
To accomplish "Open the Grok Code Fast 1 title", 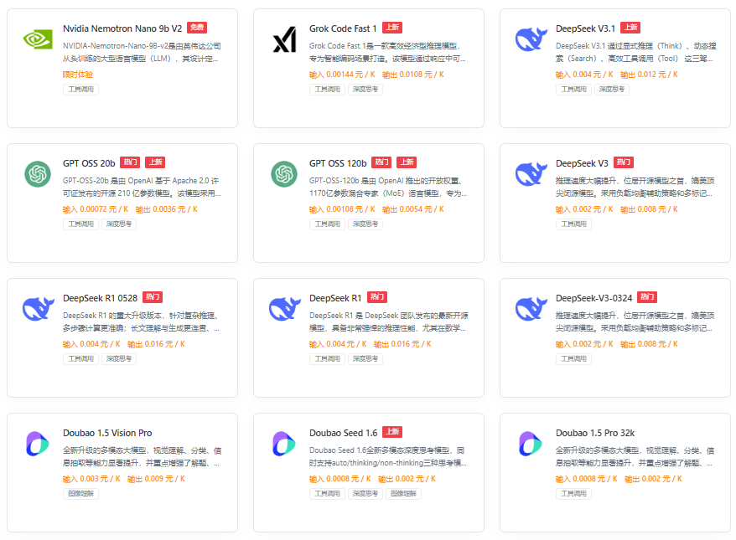I will tap(343, 28).
